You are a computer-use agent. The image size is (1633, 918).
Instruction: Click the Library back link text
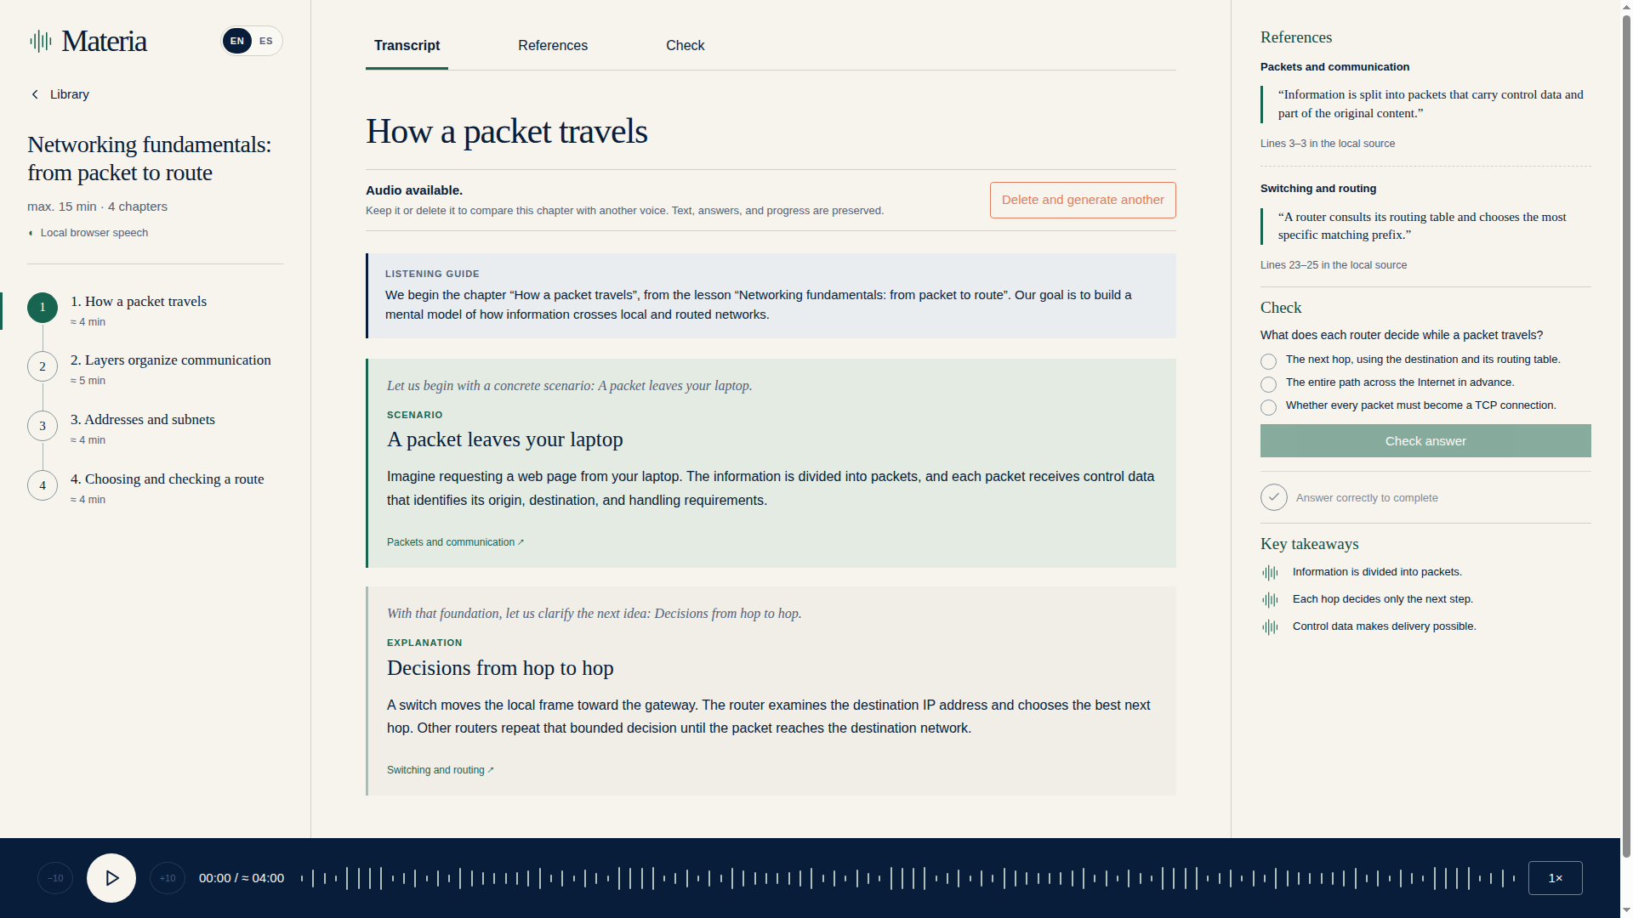tap(70, 94)
